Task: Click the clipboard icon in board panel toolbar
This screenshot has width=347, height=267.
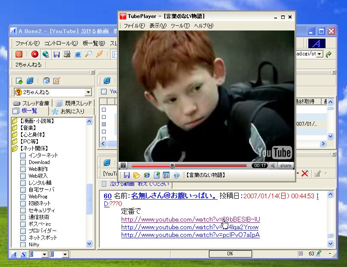Action: coord(46,81)
